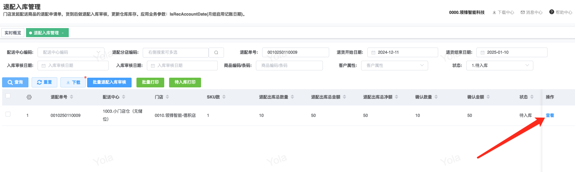Open the 退货开始日期 picker 2024-12-11
575x172 pixels.
point(403,52)
